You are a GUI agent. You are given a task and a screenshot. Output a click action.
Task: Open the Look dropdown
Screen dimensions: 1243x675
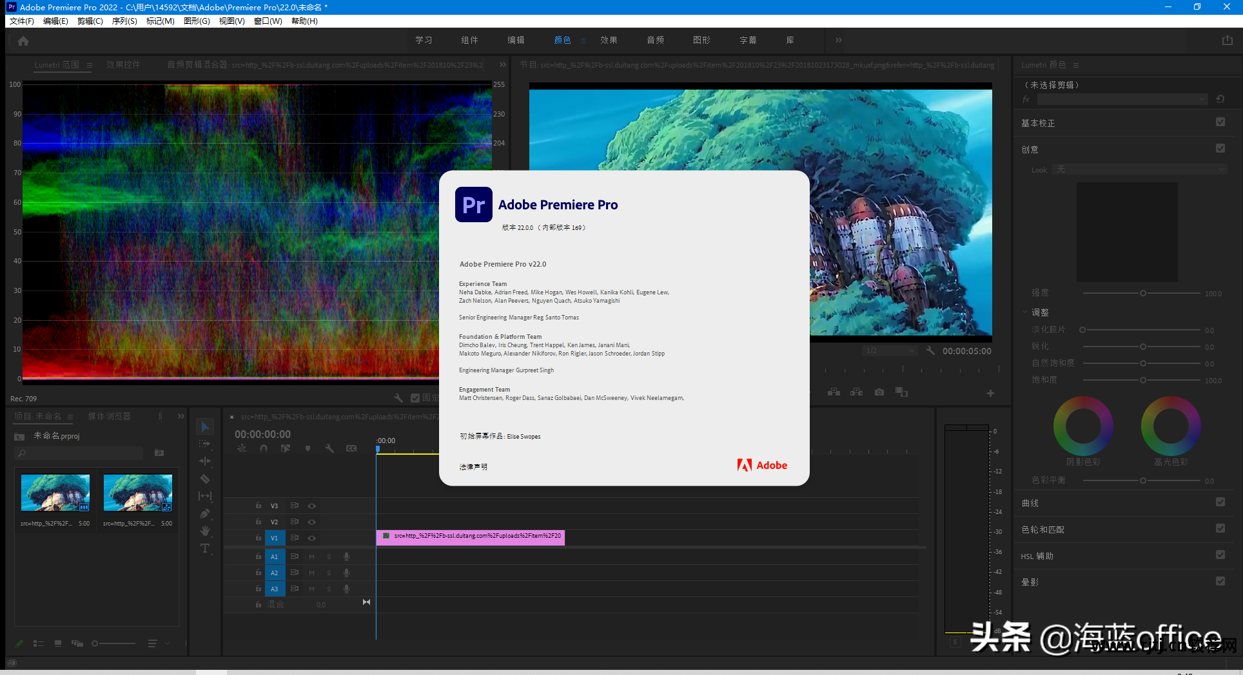1140,169
